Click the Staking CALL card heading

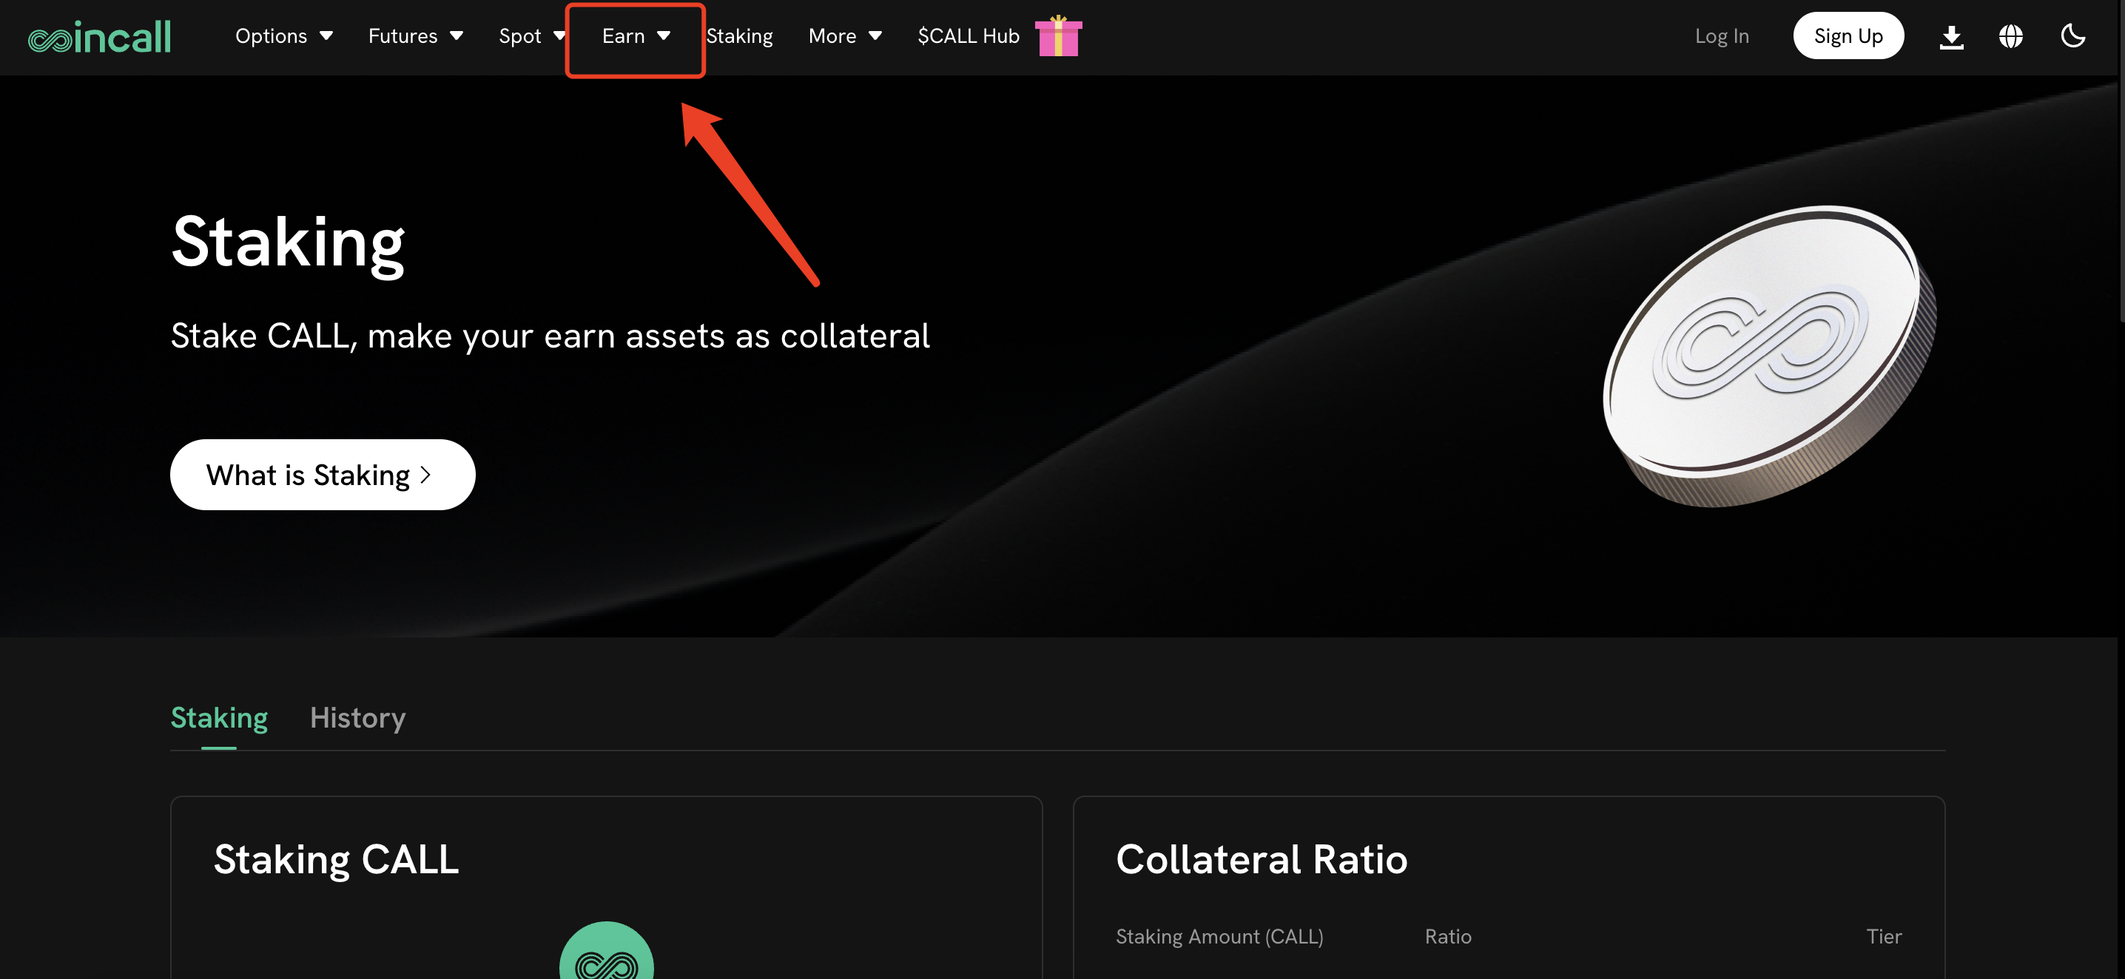[x=336, y=859]
